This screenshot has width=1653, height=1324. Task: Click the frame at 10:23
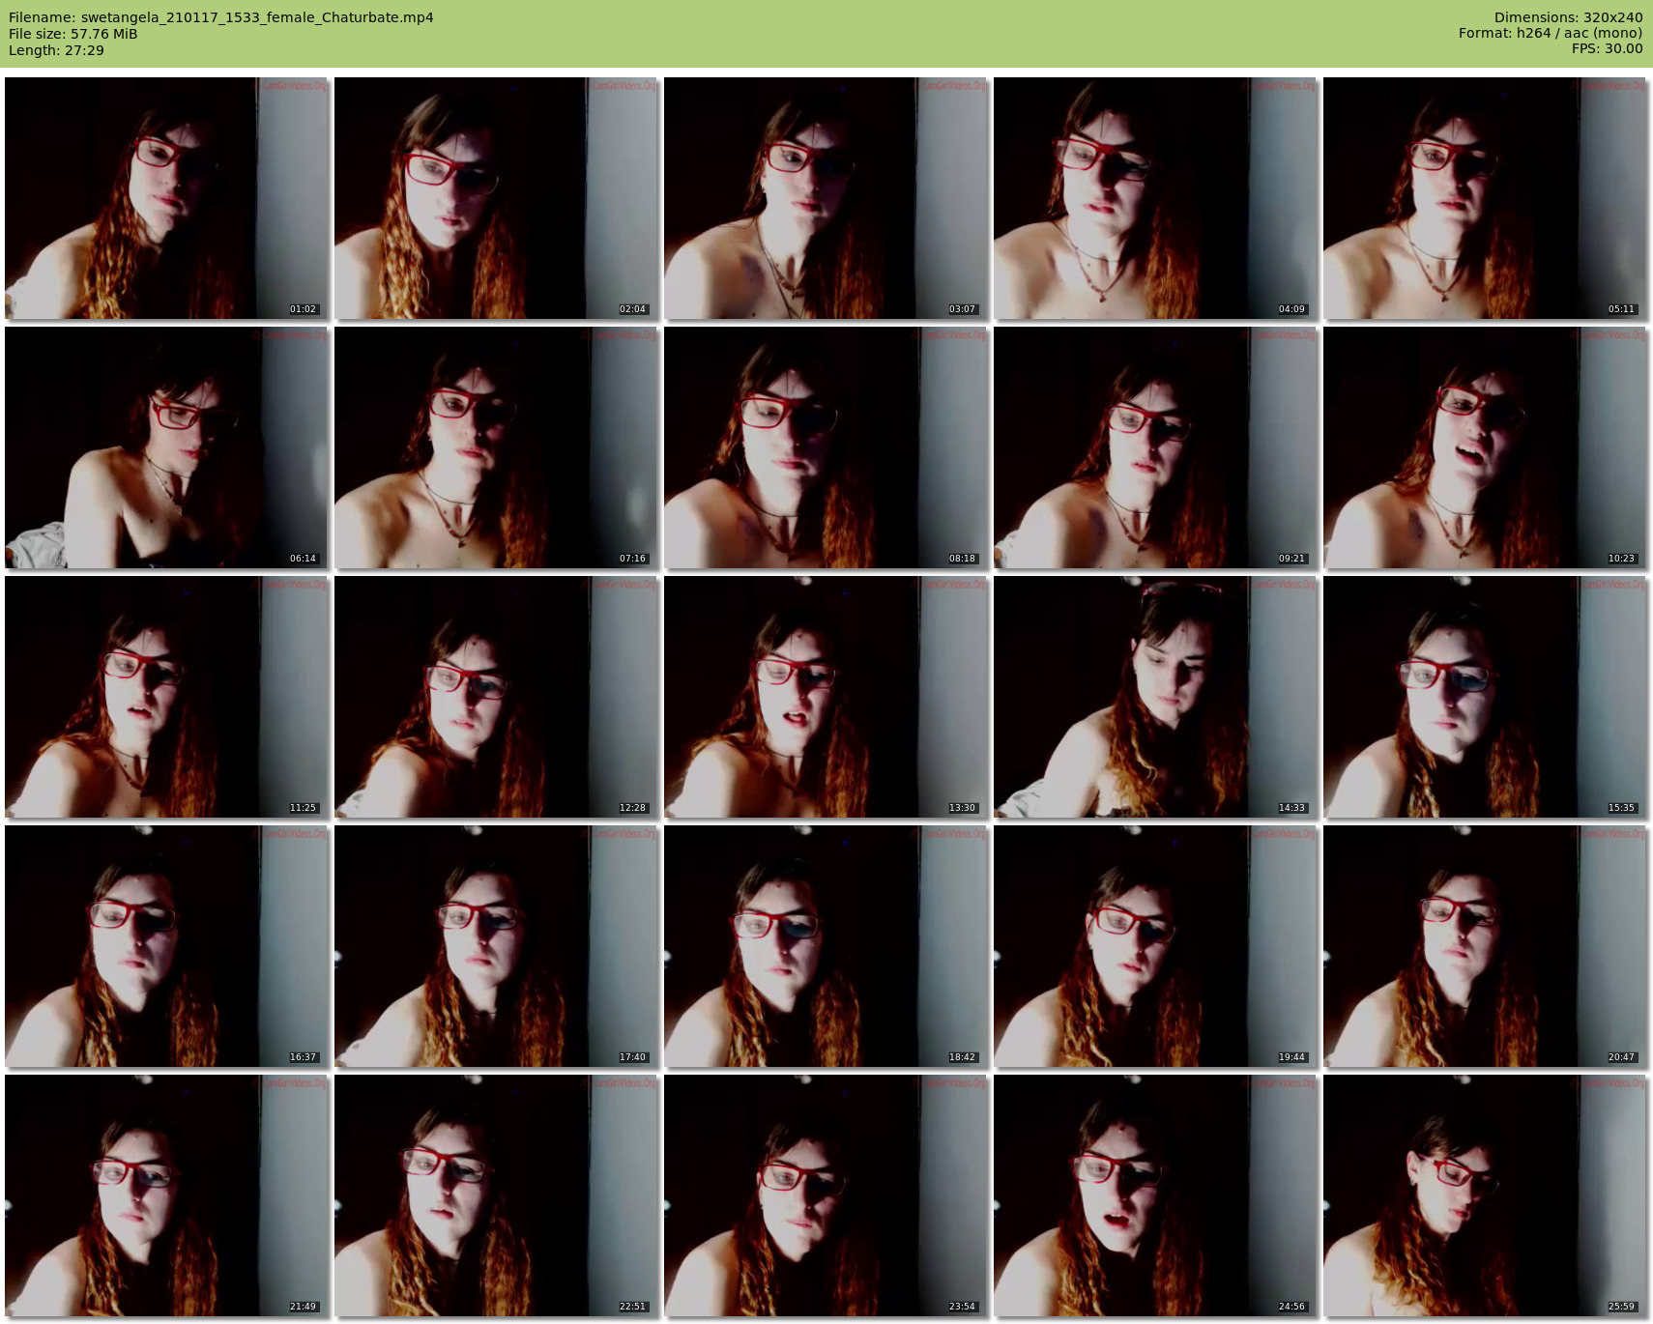pyautogui.click(x=1485, y=447)
